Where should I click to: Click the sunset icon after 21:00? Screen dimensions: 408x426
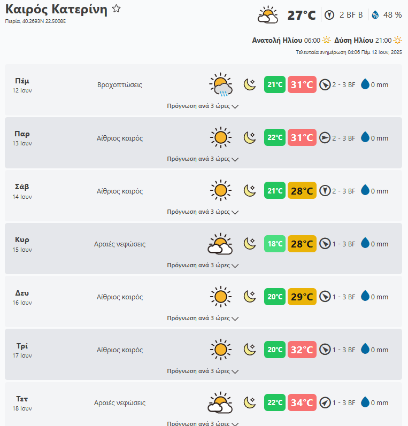click(x=398, y=40)
